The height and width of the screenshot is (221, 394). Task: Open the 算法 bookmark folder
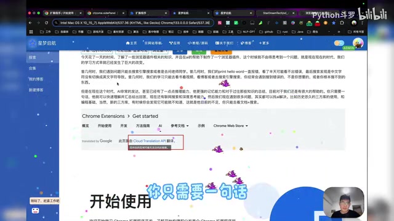(x=134, y=32)
